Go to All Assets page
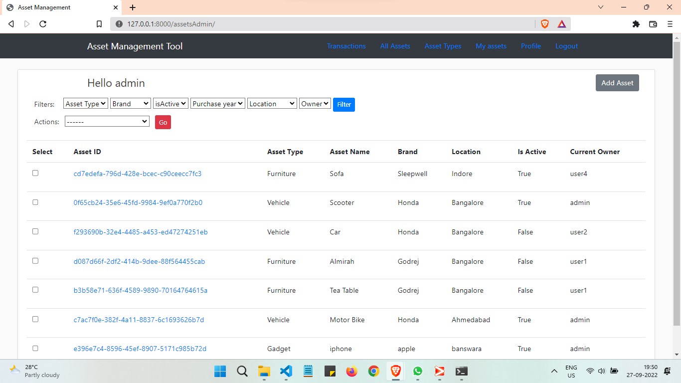 click(395, 46)
